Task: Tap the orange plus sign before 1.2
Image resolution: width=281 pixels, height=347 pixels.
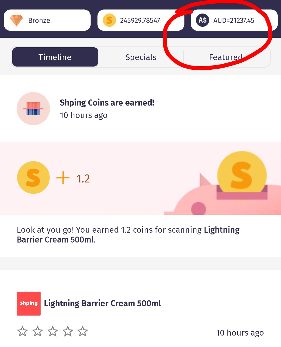Action: point(63,178)
